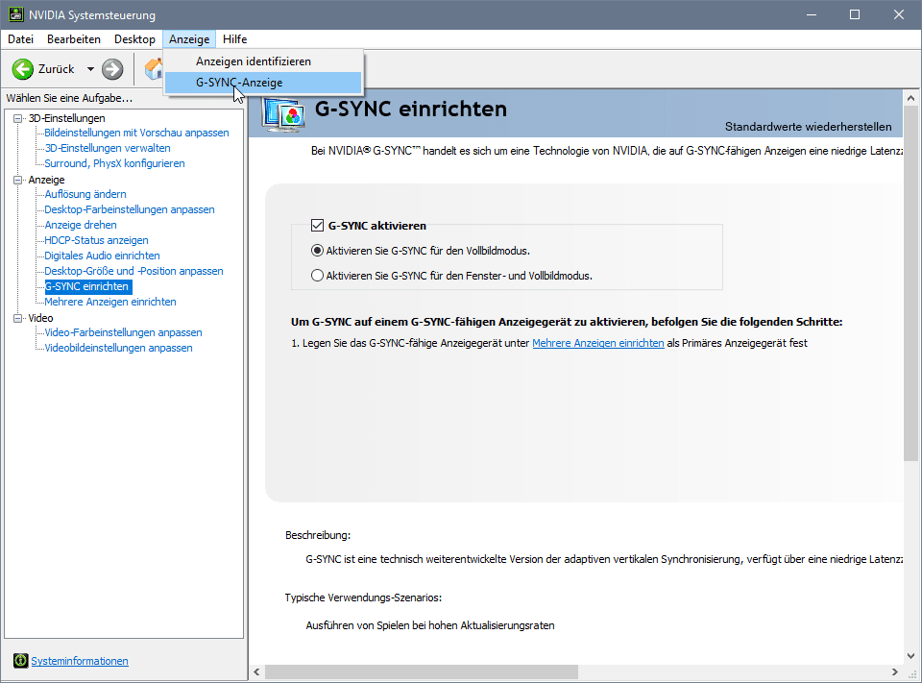Viewport: 922px width, 683px height.
Task: Select Bildeinstellungen mit Vorschau anpassen
Action: [x=137, y=133]
